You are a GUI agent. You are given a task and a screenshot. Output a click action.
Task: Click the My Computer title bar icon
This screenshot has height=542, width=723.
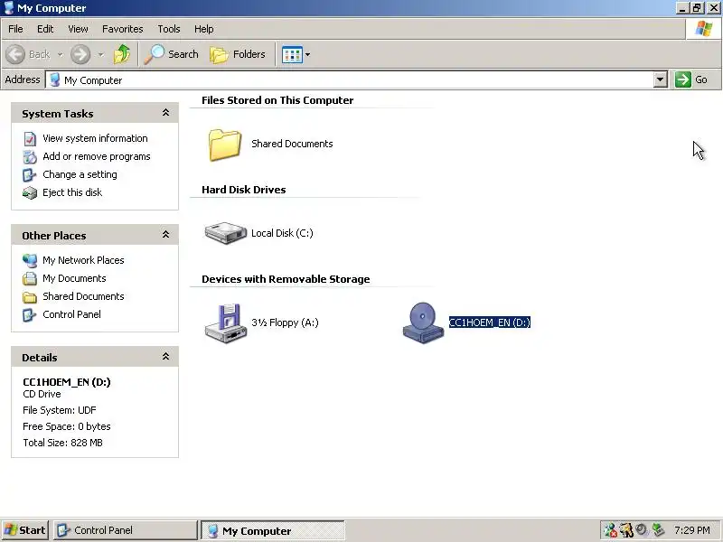[8, 8]
